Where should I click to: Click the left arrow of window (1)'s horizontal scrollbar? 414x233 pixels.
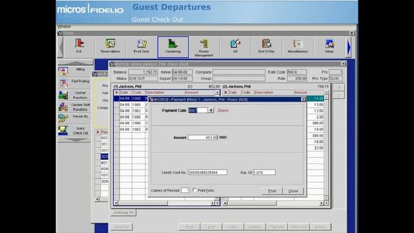pos(116,203)
